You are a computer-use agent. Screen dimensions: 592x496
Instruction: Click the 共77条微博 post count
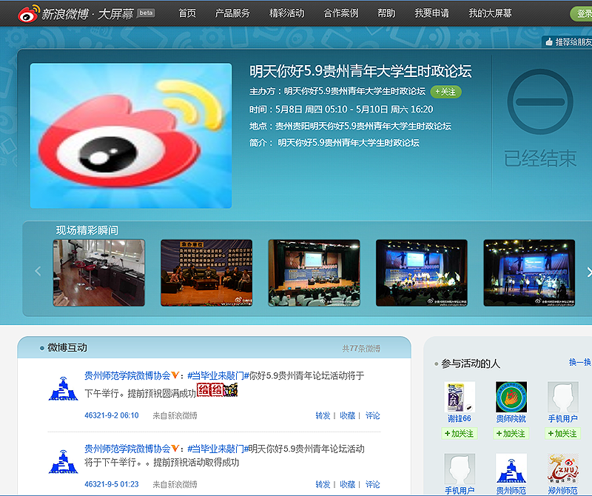tap(361, 348)
